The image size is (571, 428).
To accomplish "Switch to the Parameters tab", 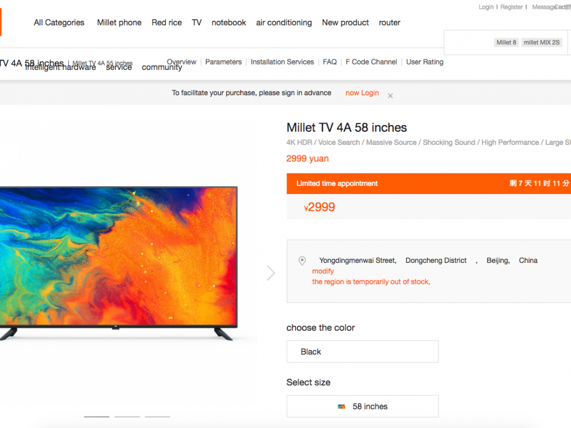I will point(223,62).
